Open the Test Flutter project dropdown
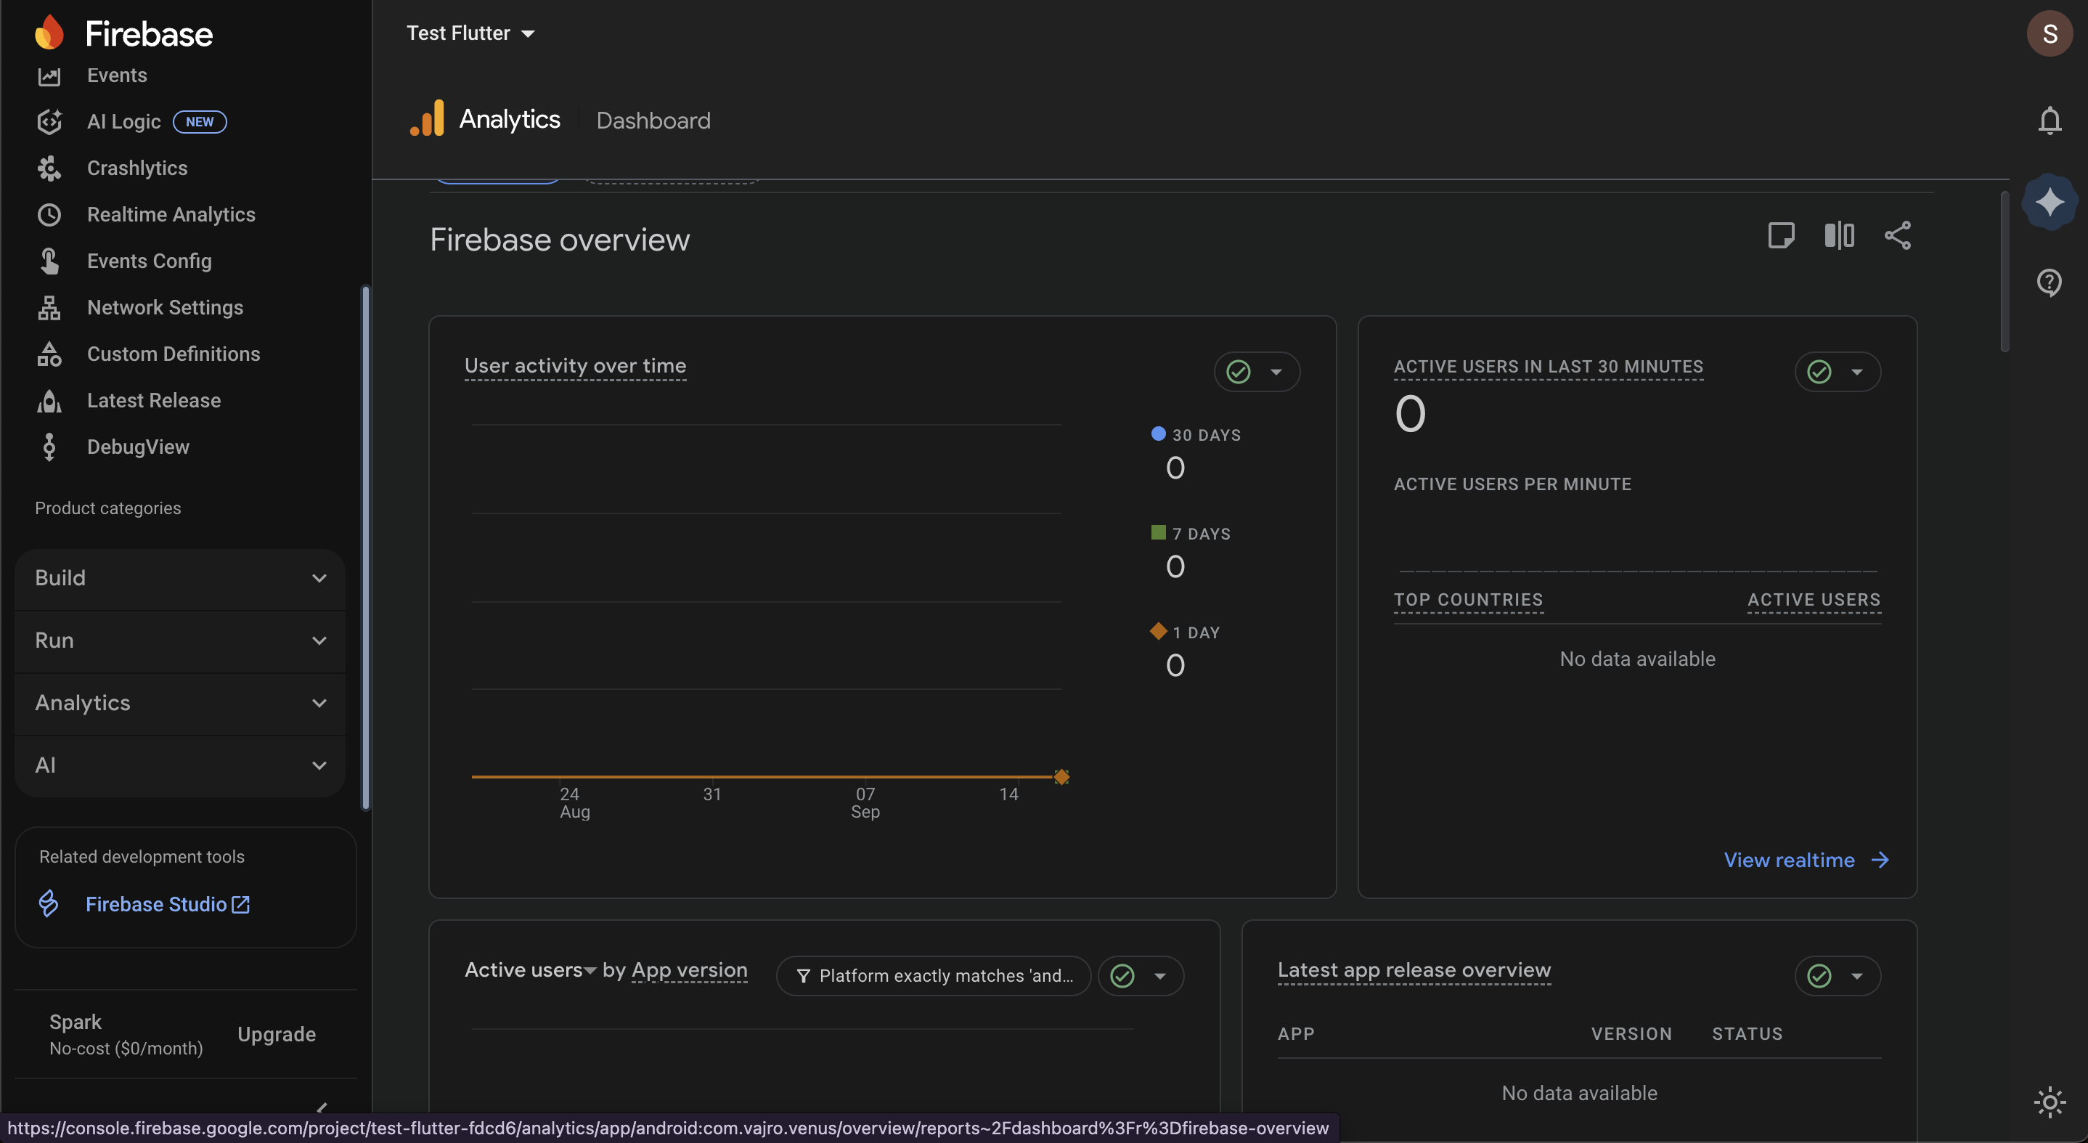This screenshot has width=2088, height=1143. point(470,33)
